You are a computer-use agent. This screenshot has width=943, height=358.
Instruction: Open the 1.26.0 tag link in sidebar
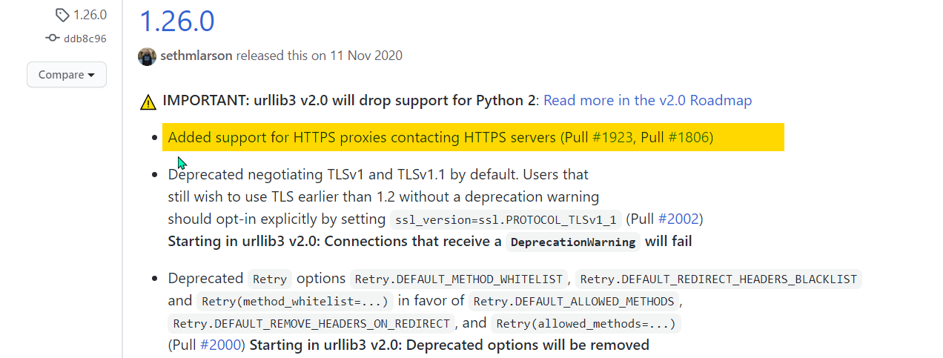coord(90,15)
